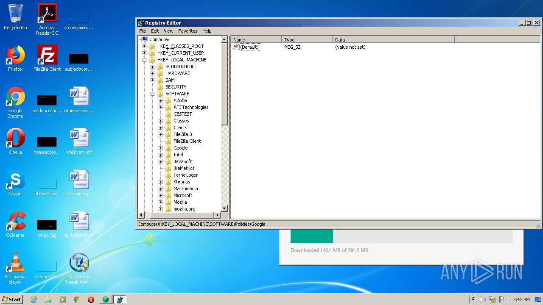The width and height of the screenshot is (543, 305).
Task: Open Windows Explorer from the taskbar
Action: 48,299
